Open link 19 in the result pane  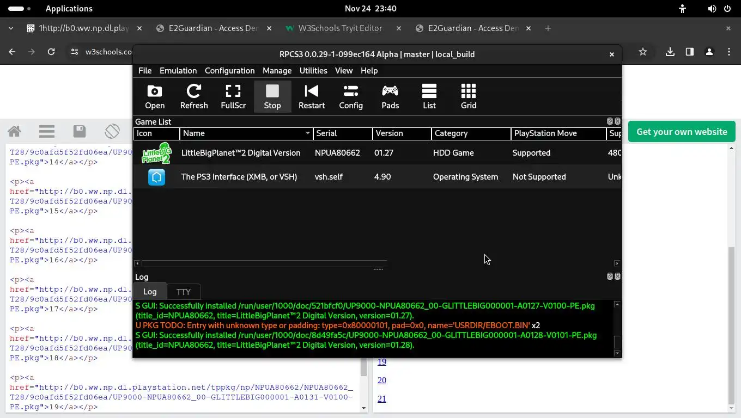point(382,362)
